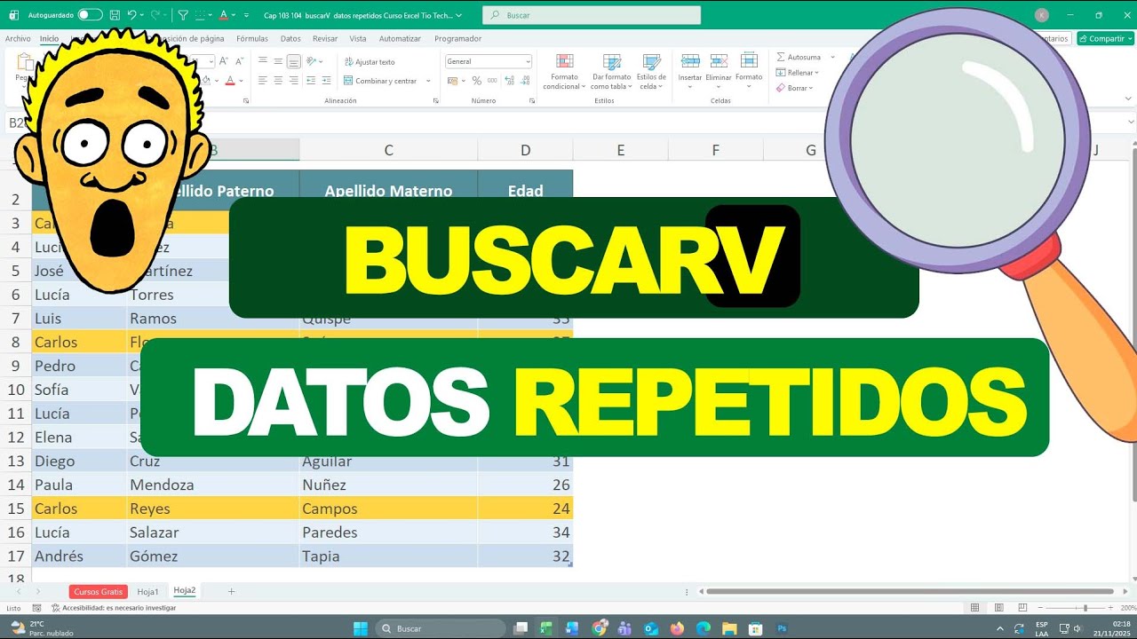The width and height of the screenshot is (1137, 639).
Task: Open the Rellenar dropdown
Action: point(798,73)
